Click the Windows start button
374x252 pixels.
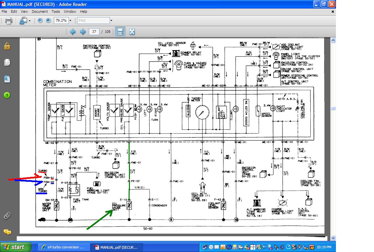tap(15, 247)
